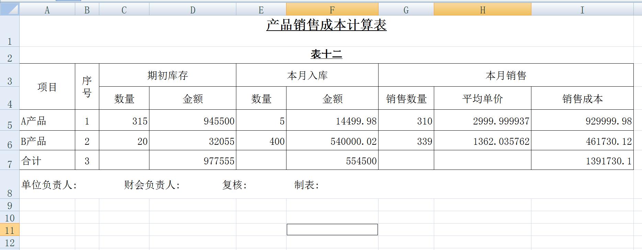Screen dimensions: 642x250
Task: Click quantity 20 in B产品 row
Action: [x=124, y=140]
